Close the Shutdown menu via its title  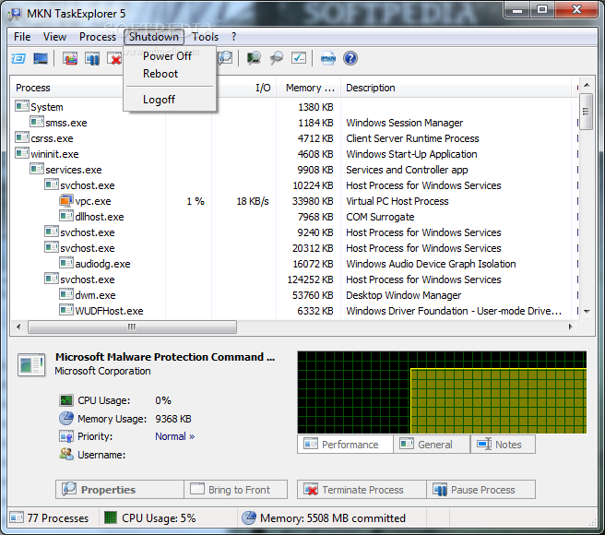(154, 37)
